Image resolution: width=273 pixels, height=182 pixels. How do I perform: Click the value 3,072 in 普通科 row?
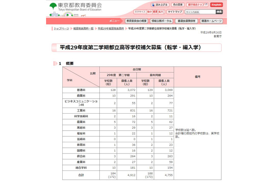[131, 90]
